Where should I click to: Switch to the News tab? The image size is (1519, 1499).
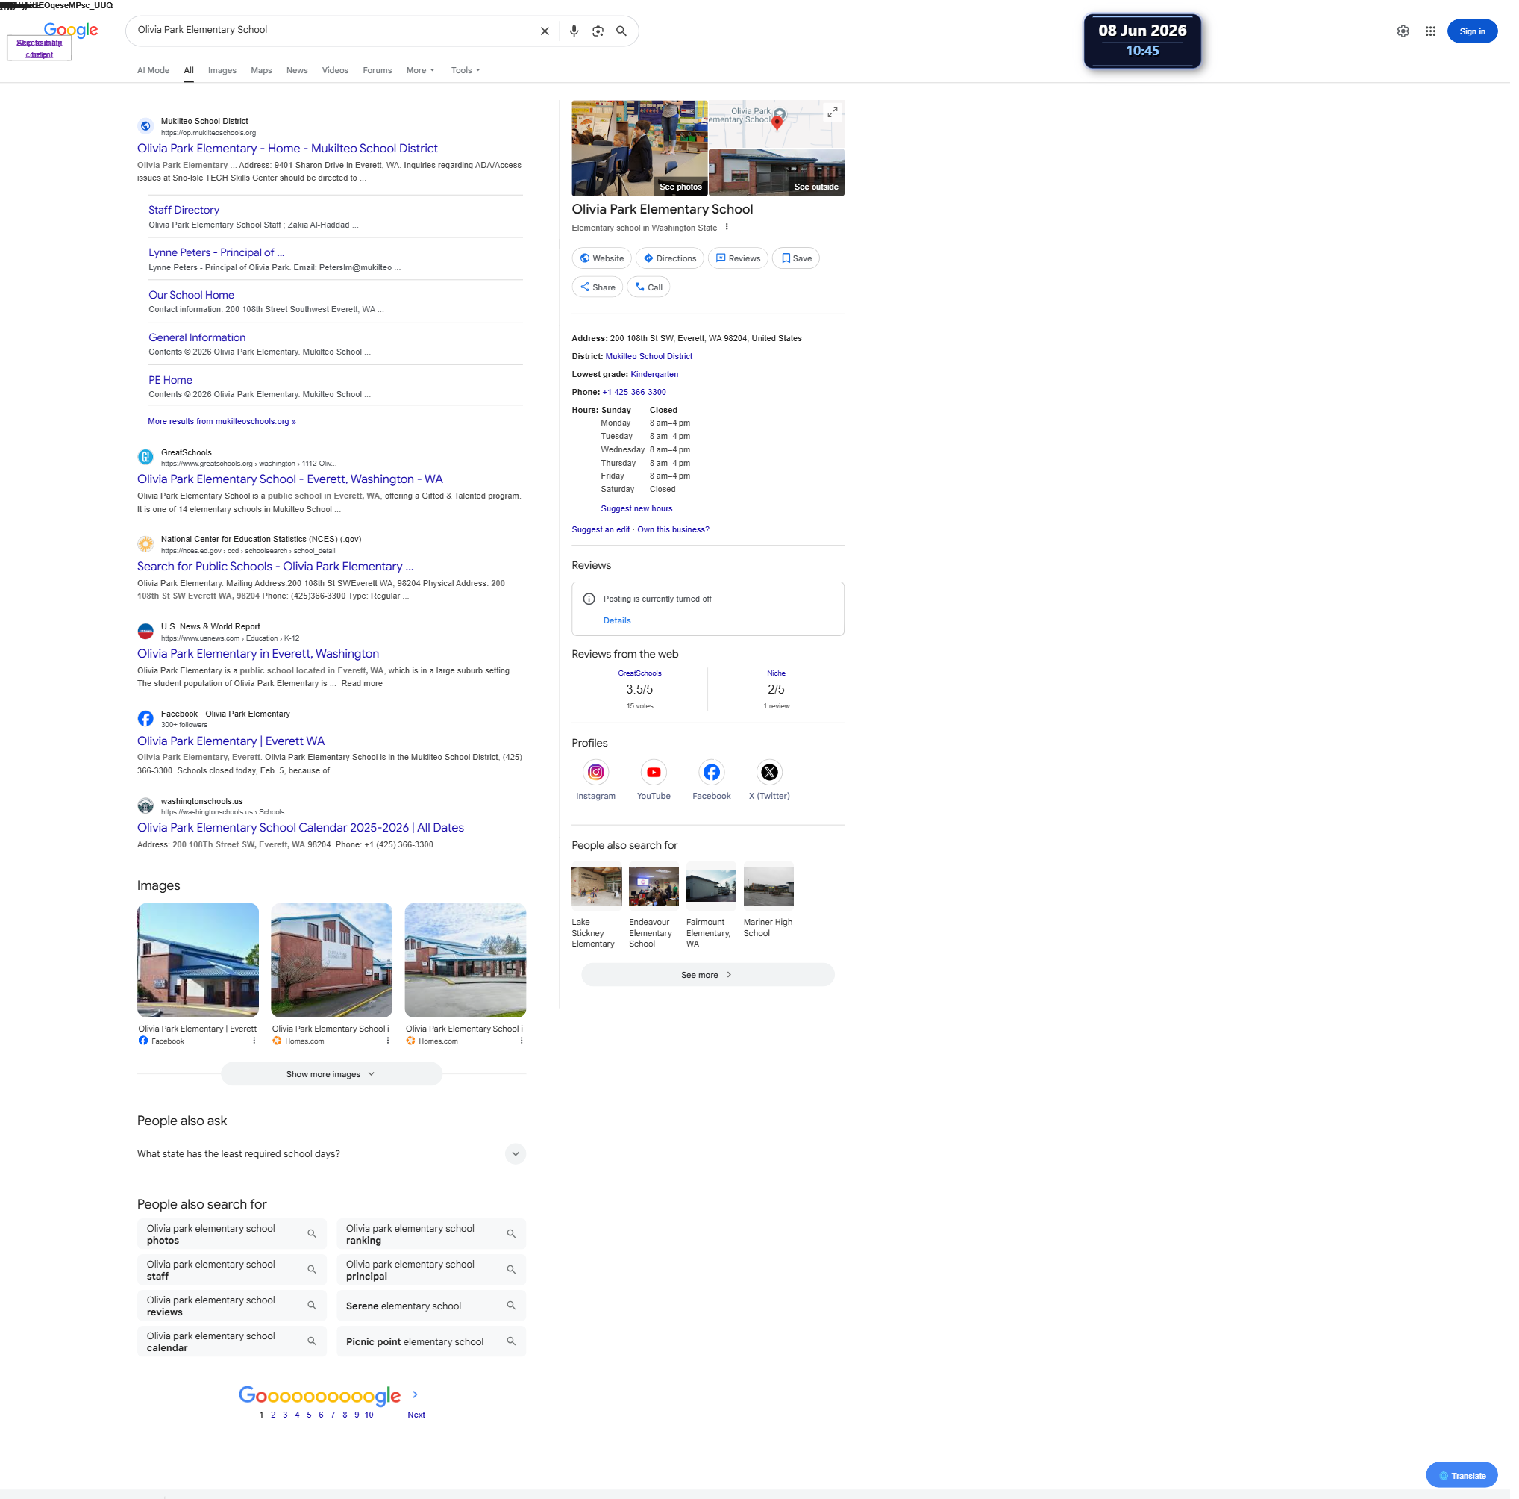coord(297,71)
